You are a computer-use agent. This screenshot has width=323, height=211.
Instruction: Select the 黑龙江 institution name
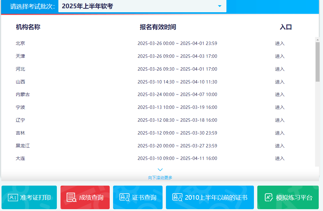[x=23, y=146]
